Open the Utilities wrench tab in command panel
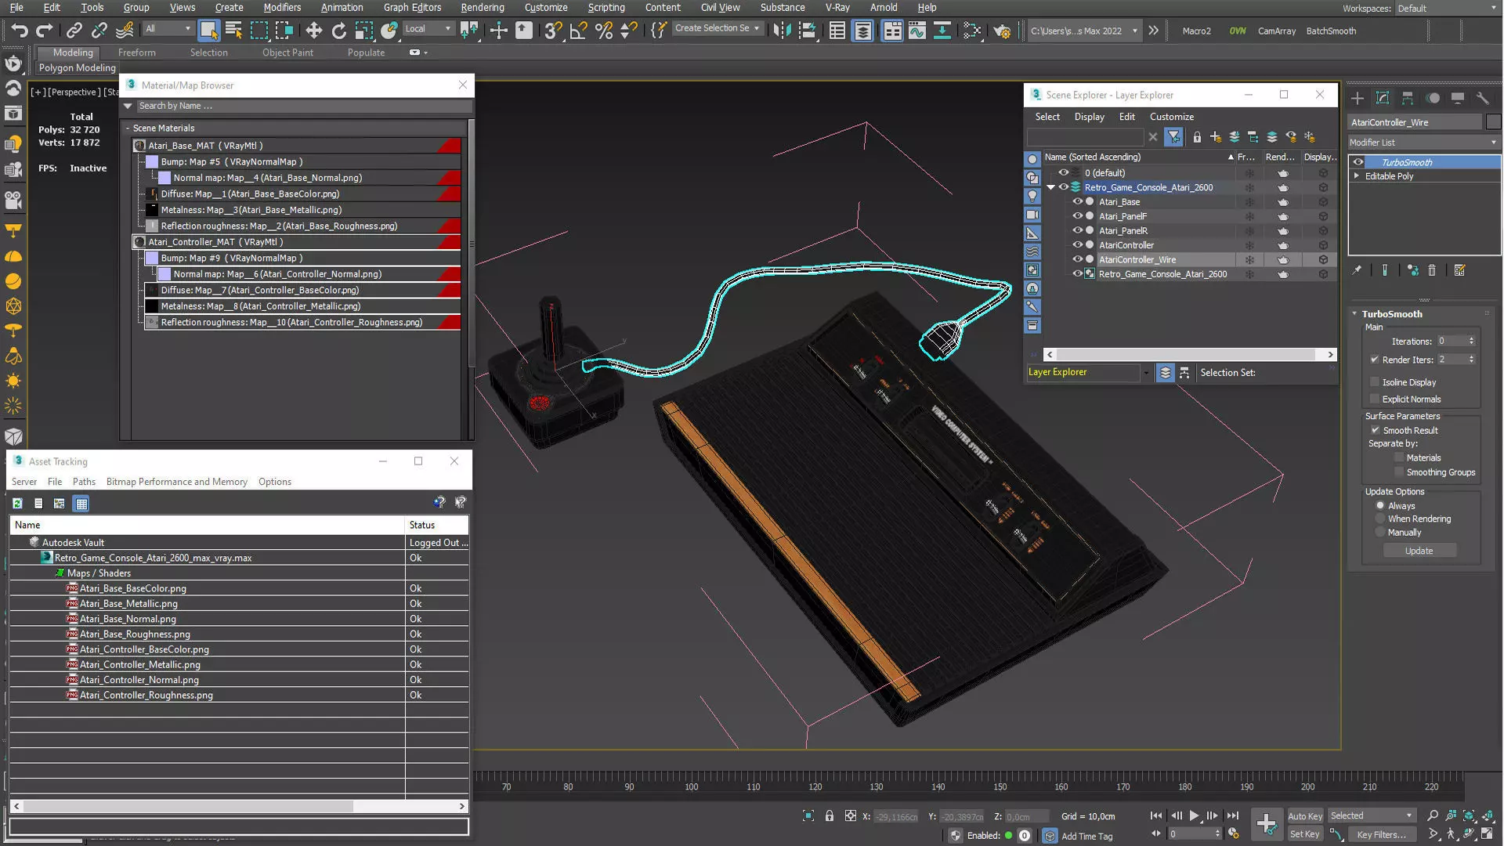Image resolution: width=1504 pixels, height=846 pixels. click(1482, 98)
